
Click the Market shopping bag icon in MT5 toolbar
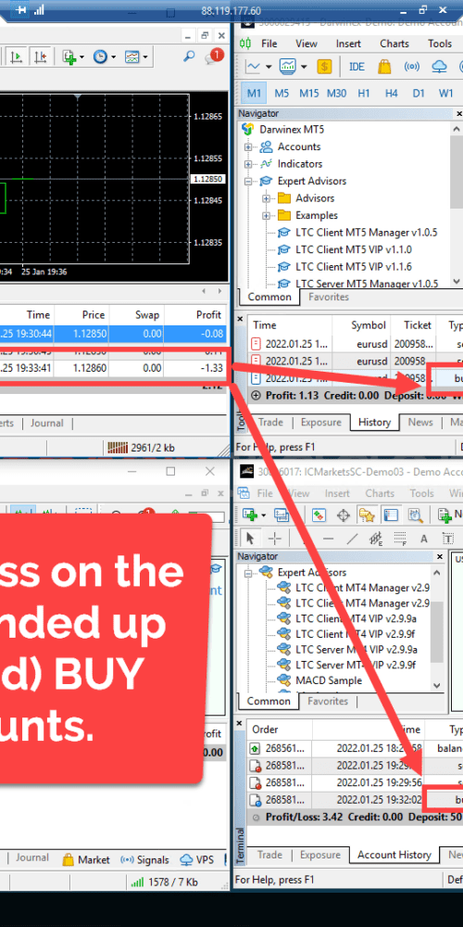tap(384, 67)
